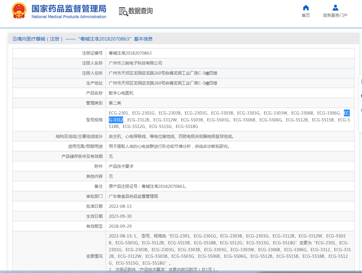Click approval date 2022-08-15
This screenshot has height=273, width=362.
(120, 207)
